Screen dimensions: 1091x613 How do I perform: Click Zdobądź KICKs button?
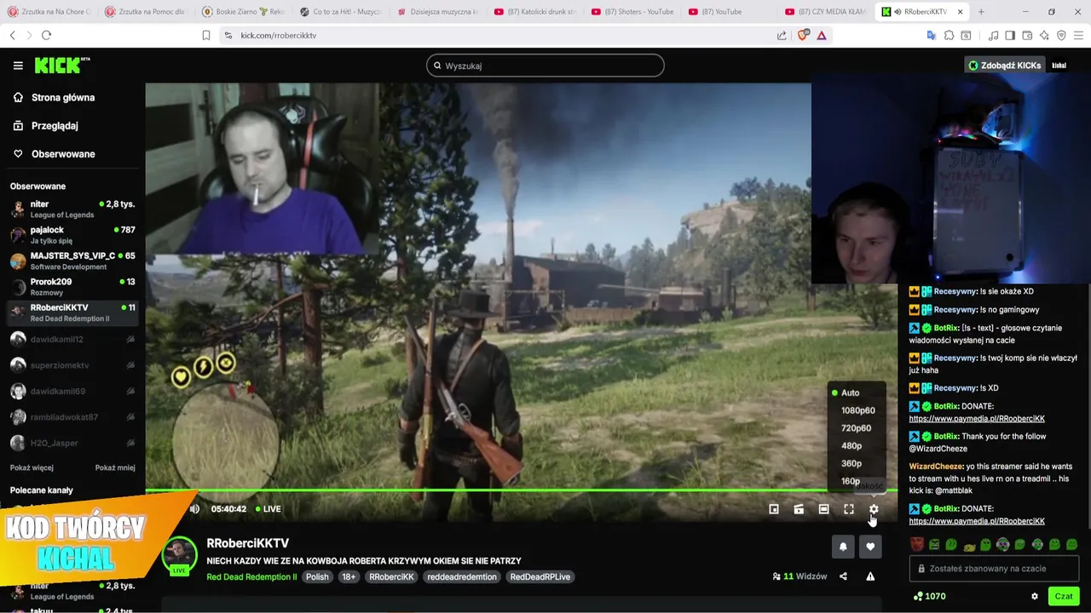point(1004,66)
